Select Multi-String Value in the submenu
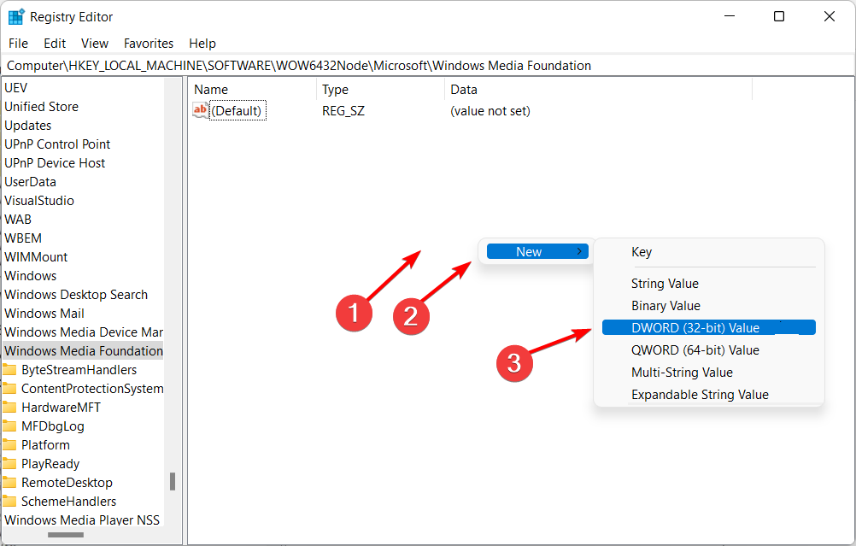The width and height of the screenshot is (856, 546). tap(708, 373)
